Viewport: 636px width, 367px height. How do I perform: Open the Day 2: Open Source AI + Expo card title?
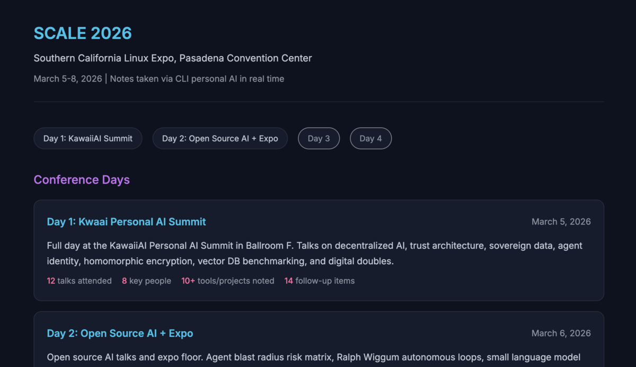coord(120,333)
